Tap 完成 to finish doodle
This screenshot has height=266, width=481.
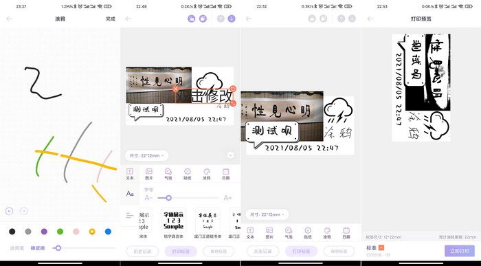pyautogui.click(x=111, y=19)
